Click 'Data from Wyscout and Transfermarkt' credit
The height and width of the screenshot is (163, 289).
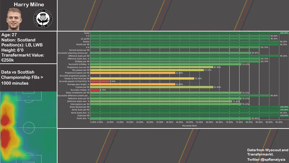tap(268, 152)
